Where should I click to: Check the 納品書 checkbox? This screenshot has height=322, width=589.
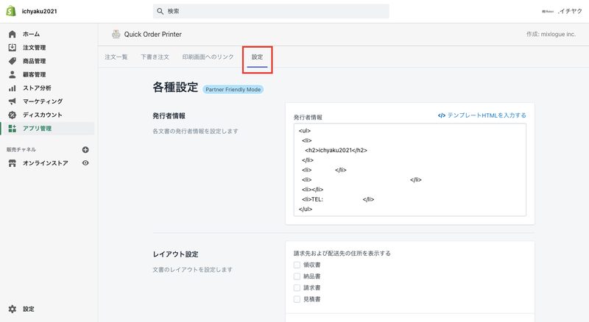[x=297, y=276]
